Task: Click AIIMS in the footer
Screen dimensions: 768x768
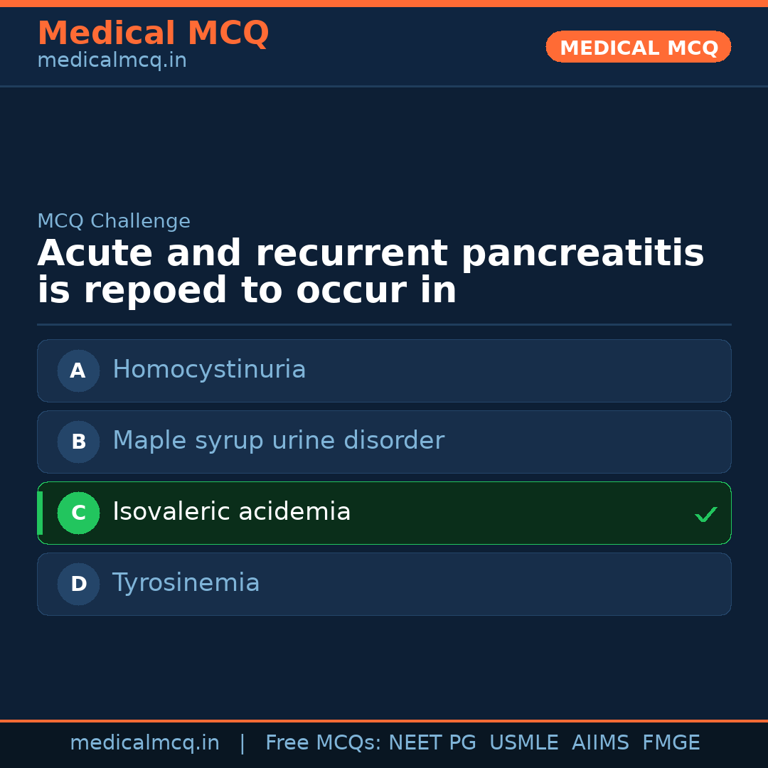Action: point(600,743)
